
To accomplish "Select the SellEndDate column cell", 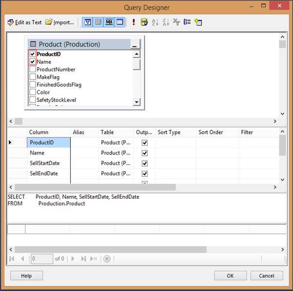I will point(49,173).
